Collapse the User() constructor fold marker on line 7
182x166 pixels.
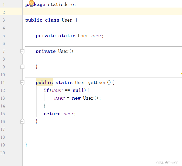[22, 51]
